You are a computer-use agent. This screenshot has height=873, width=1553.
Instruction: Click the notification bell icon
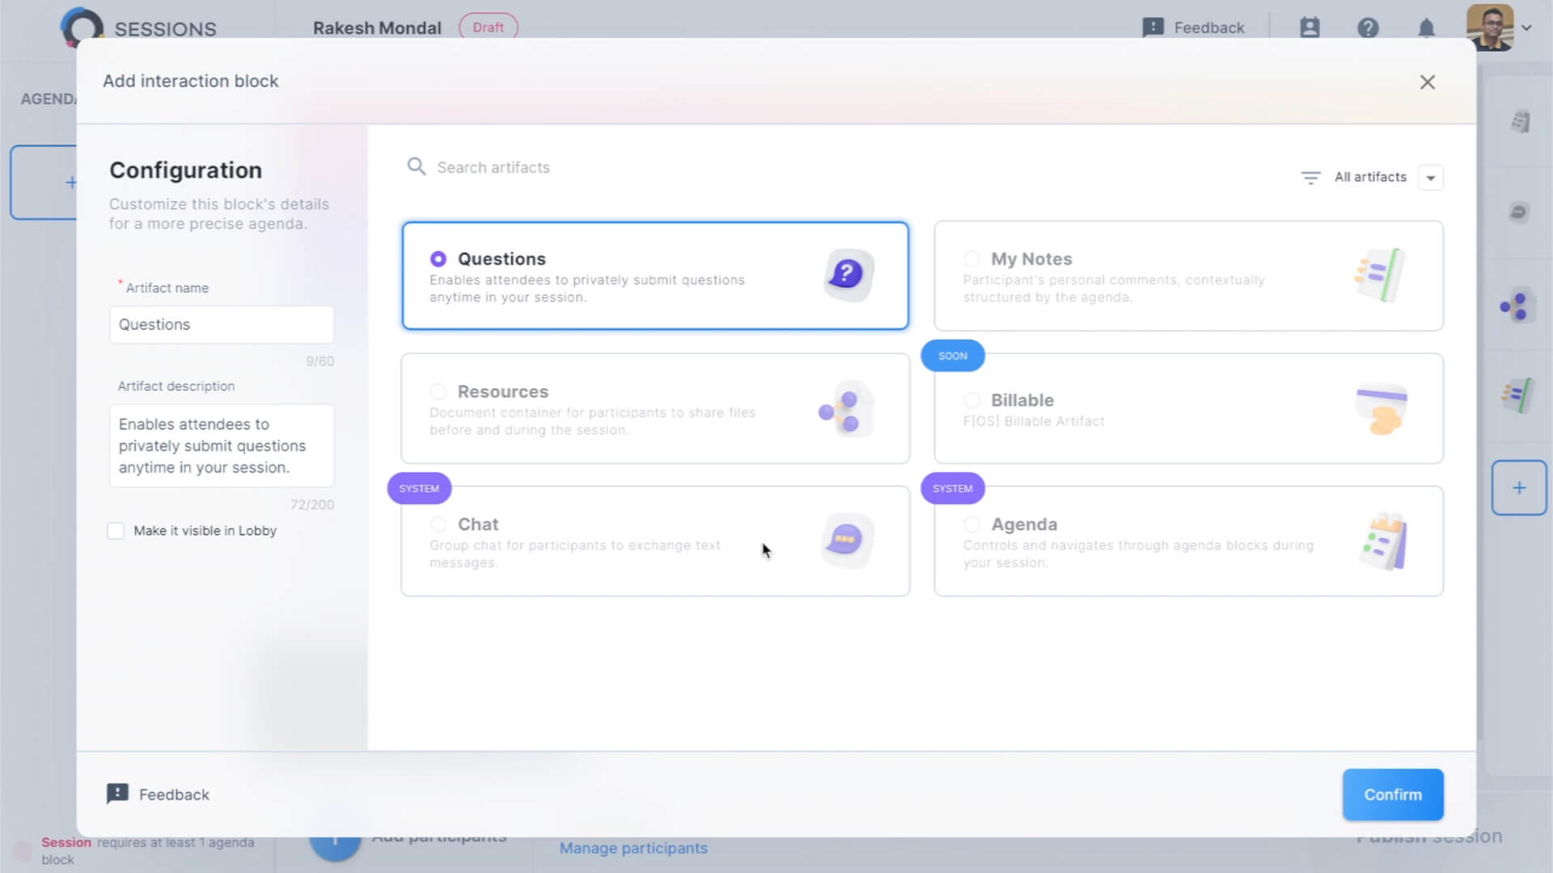coord(1426,27)
